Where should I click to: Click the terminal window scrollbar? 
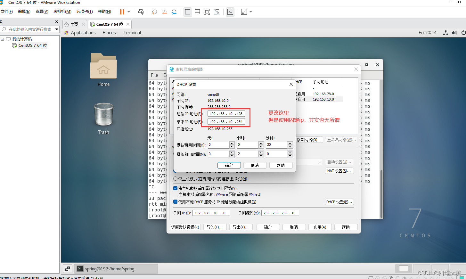(381, 193)
